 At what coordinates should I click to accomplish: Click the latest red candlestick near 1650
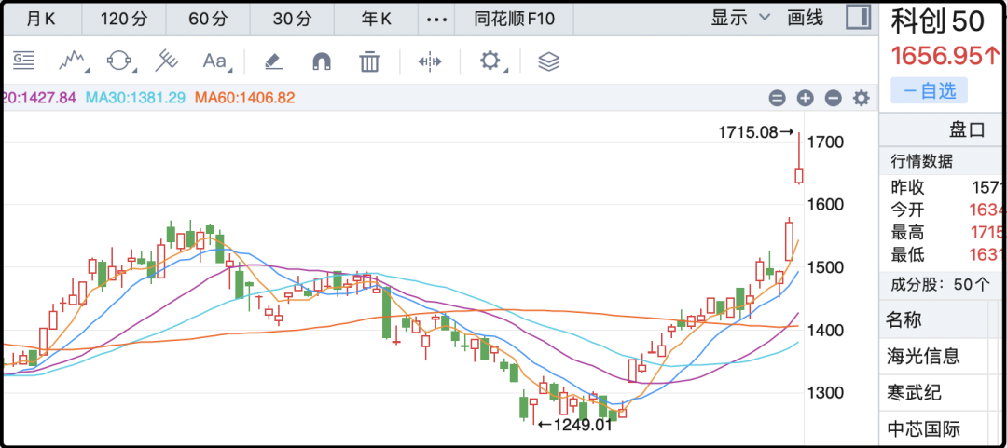pyautogui.click(x=799, y=174)
